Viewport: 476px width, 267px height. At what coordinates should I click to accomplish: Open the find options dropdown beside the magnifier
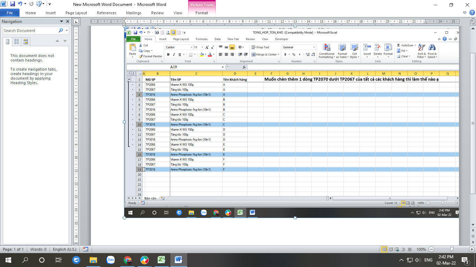point(67,31)
